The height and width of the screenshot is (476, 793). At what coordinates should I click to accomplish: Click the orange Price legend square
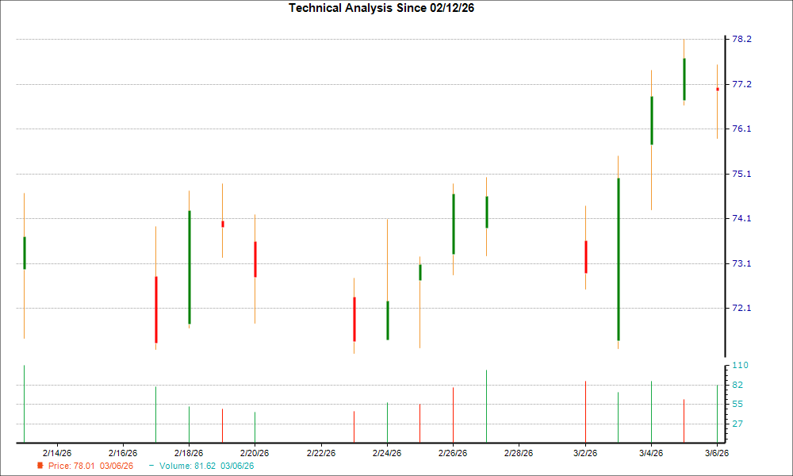pyautogui.click(x=40, y=466)
